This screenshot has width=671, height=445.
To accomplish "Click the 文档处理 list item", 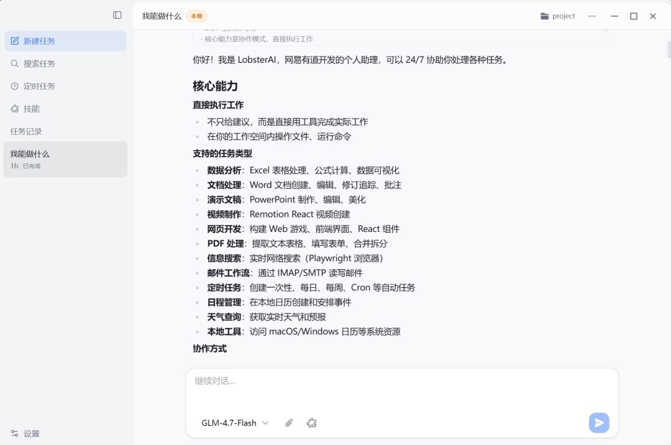I will click(304, 185).
